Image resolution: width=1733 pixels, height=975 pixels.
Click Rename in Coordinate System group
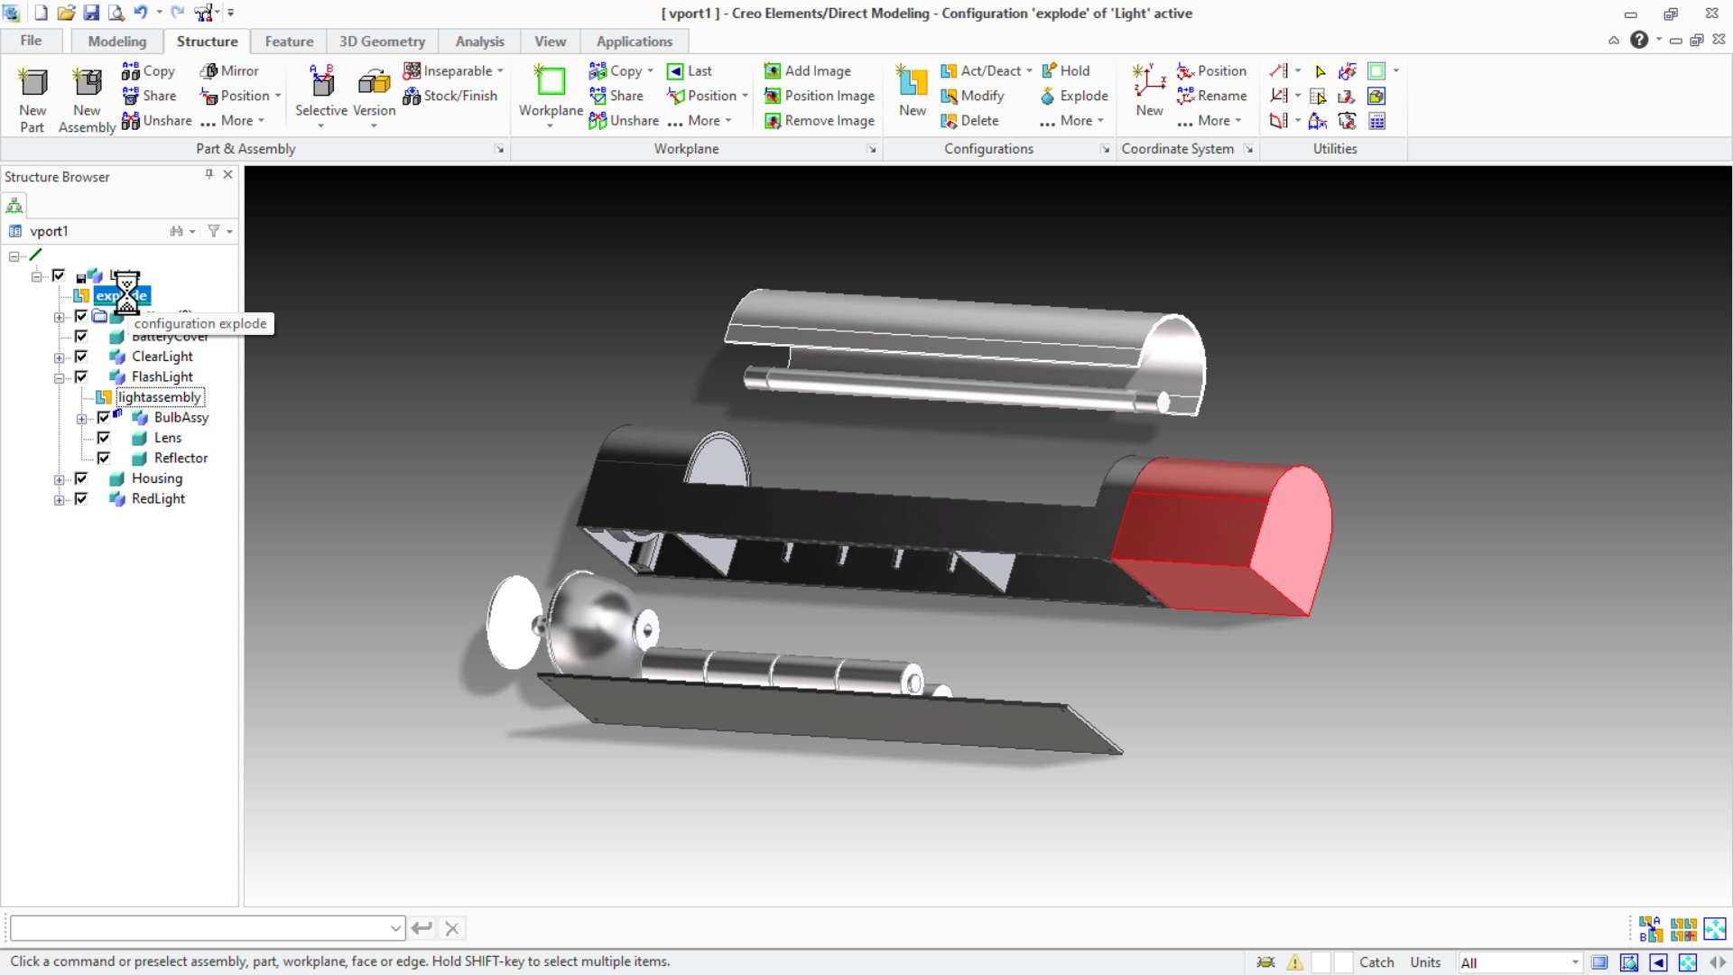pos(1212,96)
